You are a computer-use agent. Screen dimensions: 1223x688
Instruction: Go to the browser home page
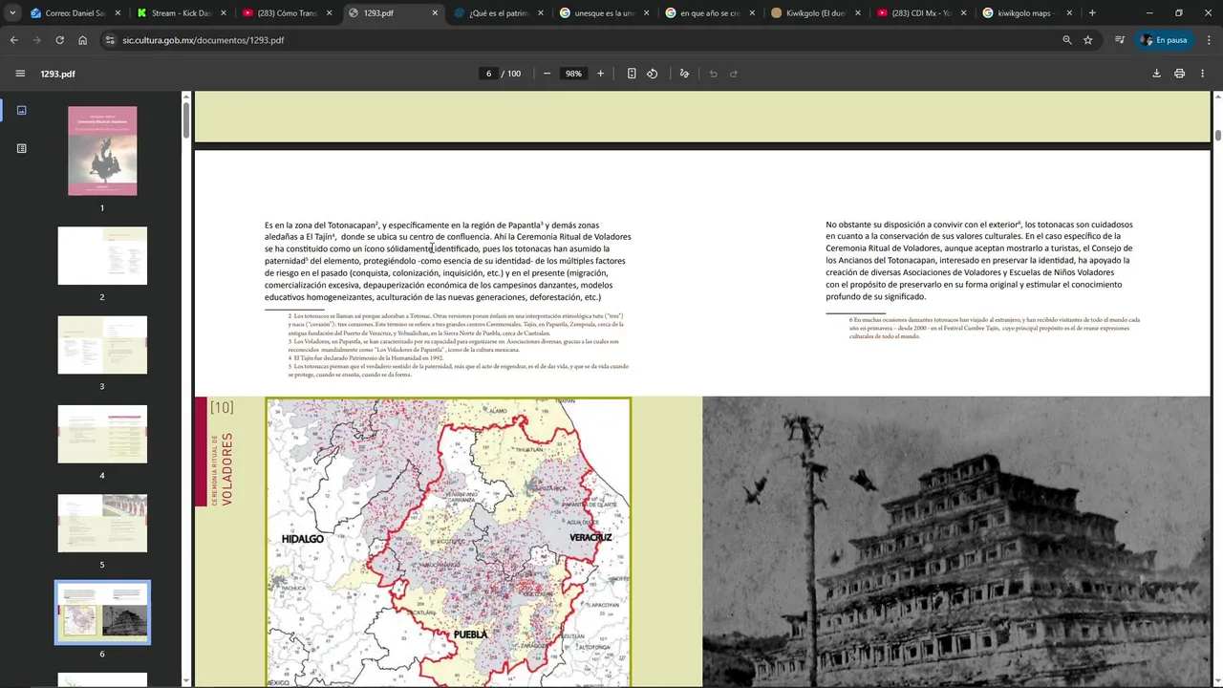83,40
